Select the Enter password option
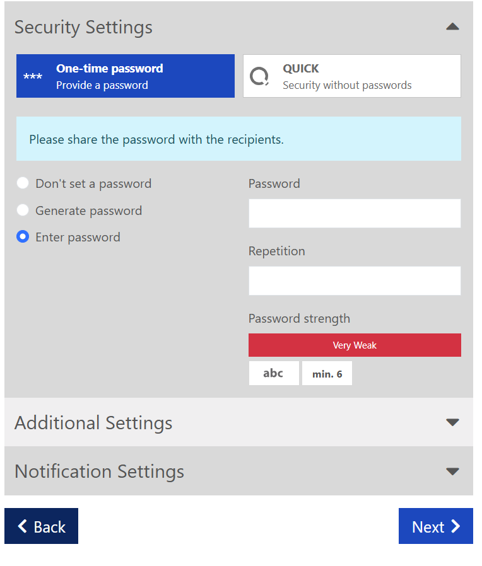 coord(23,237)
